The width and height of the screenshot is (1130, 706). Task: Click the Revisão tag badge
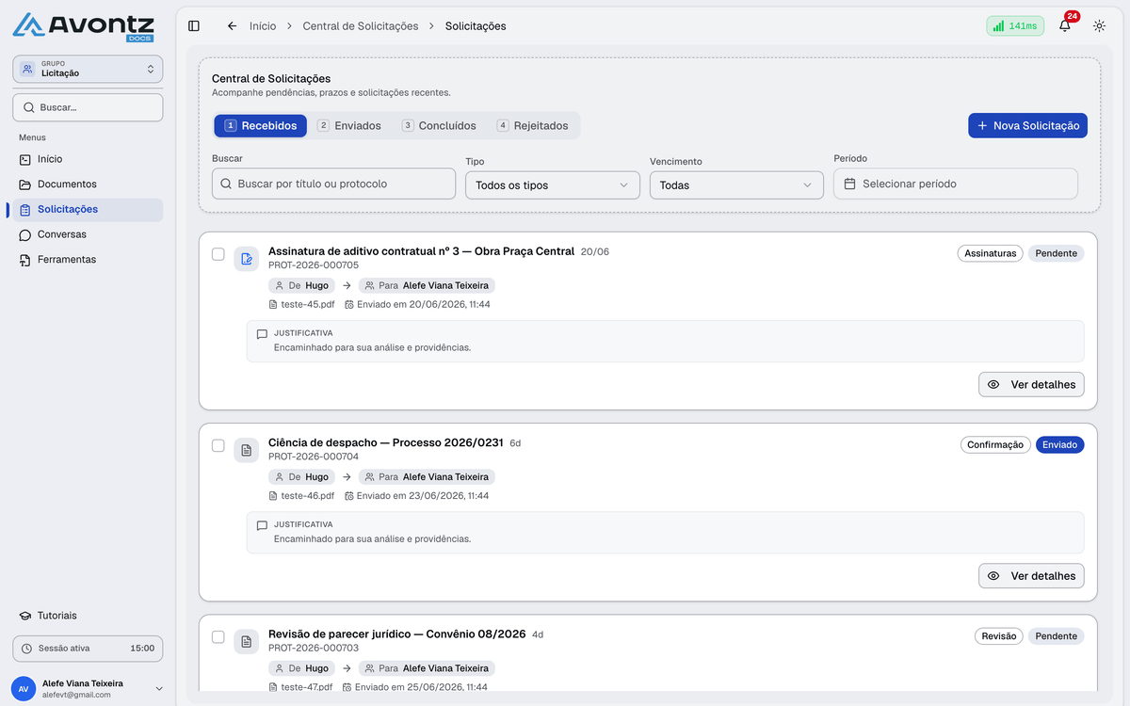click(999, 635)
